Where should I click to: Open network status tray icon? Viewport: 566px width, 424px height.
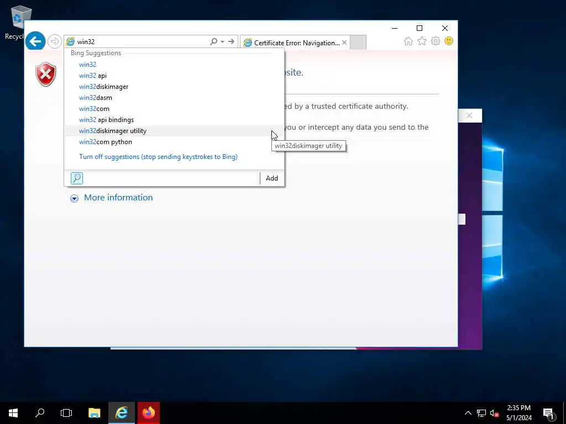[481, 413]
